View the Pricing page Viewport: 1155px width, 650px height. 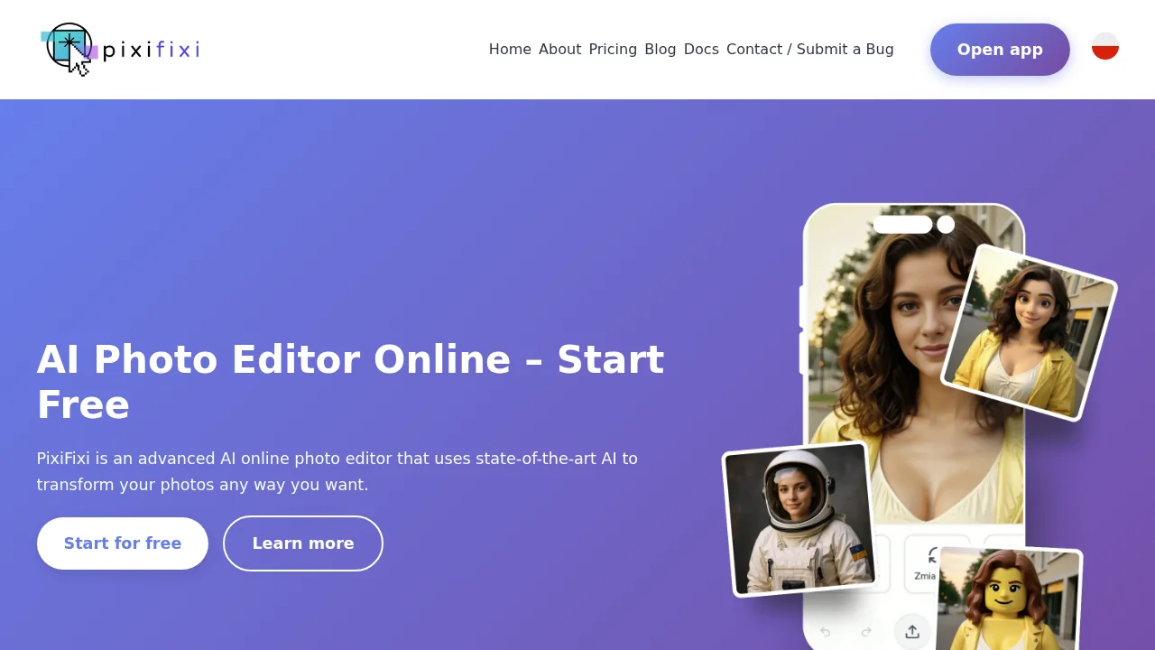pos(613,49)
